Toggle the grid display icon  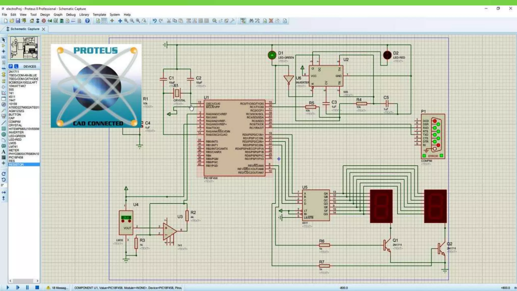[x=104, y=21]
